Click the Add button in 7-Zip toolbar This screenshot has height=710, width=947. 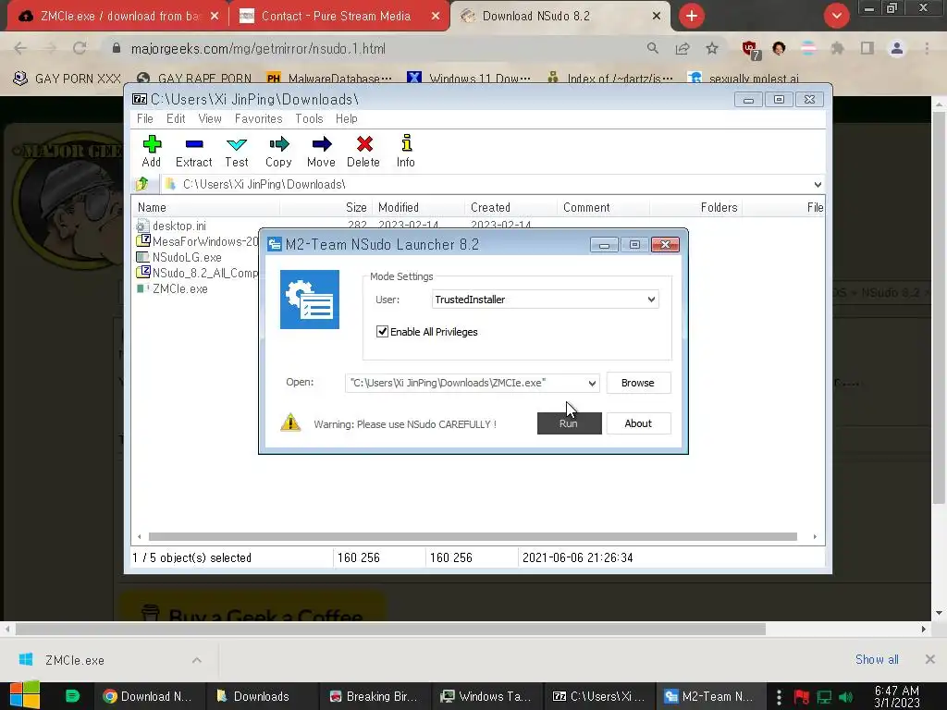[x=151, y=151]
